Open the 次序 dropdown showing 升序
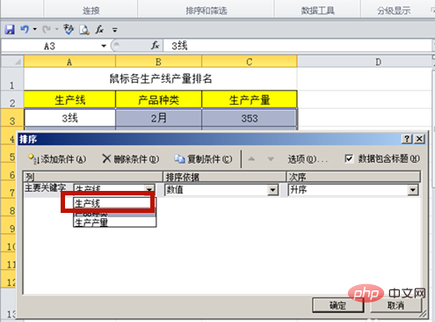The image size is (435, 322). click(413, 190)
